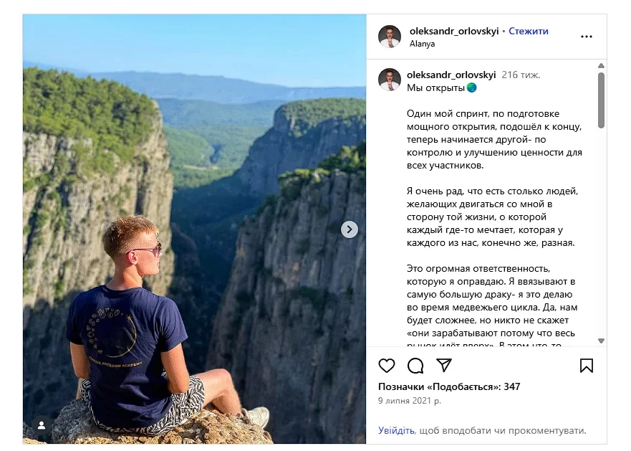Go to the next photo with the chevron arrow

[349, 229]
